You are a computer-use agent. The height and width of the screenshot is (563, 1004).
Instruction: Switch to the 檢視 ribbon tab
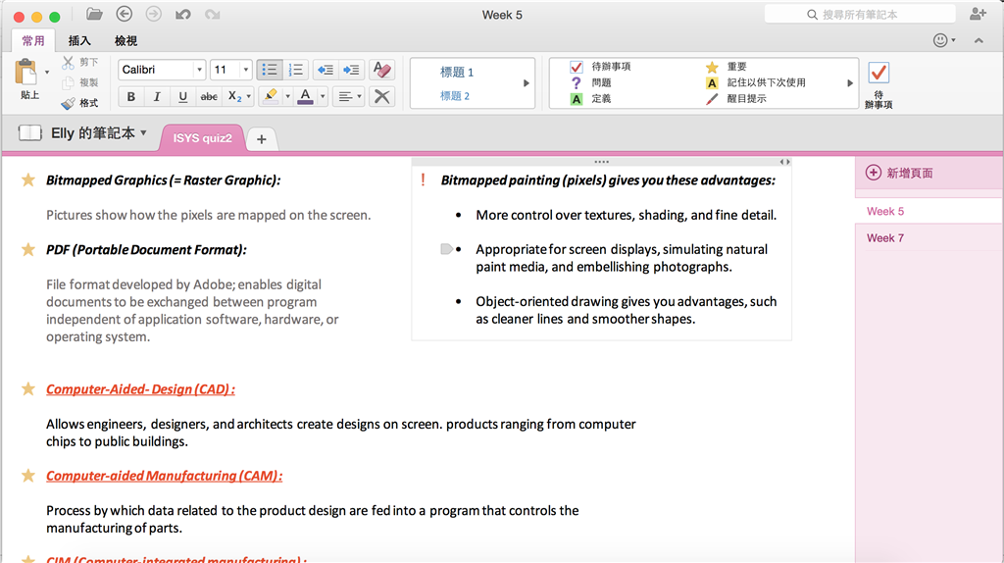pyautogui.click(x=125, y=41)
